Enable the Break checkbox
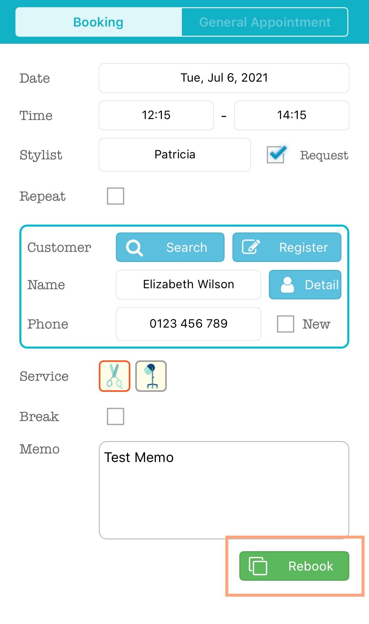Viewport: 369px width, 624px height. coord(116,416)
